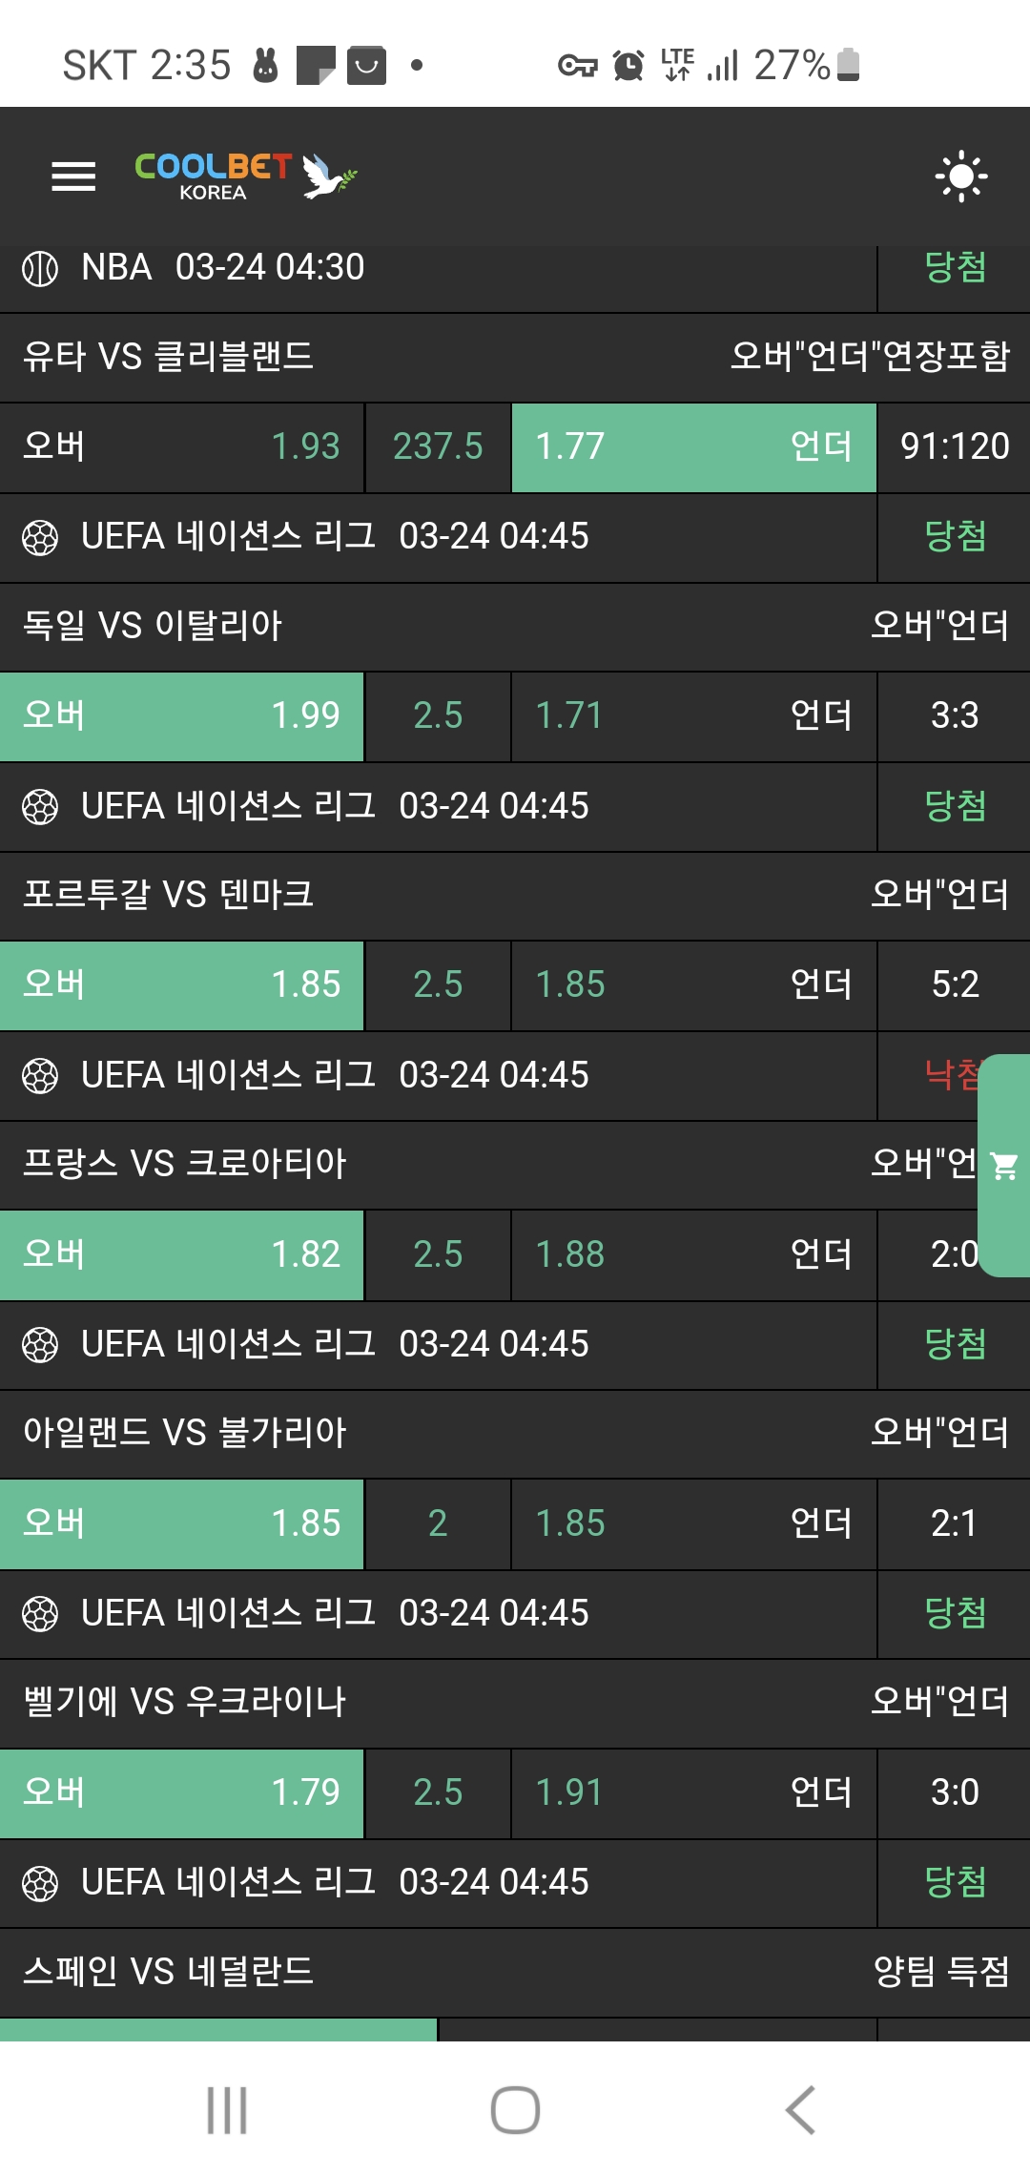This screenshot has height=2175, width=1030.
Task: Select 언더 1.77 for 유타 VS 클리블랜드
Action: click(693, 446)
